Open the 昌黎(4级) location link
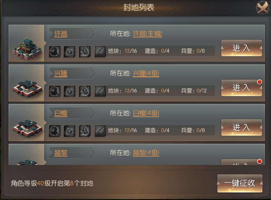This screenshot has width=271, height=200. pyautogui.click(x=146, y=153)
